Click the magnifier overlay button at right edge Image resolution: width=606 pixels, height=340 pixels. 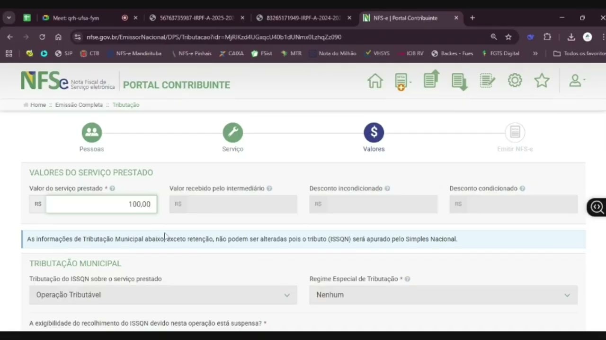click(597, 207)
